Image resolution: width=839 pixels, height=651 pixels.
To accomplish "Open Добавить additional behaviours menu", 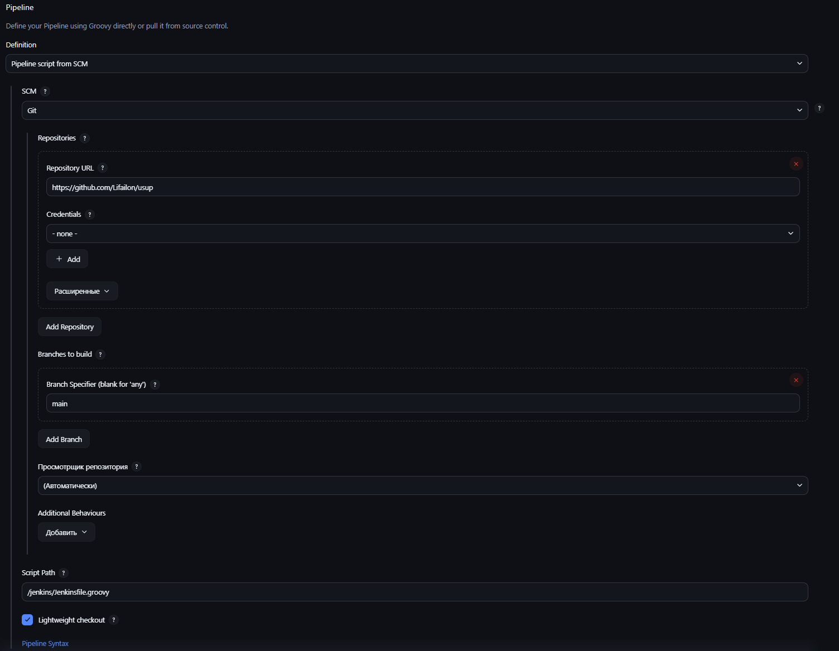I will point(66,532).
